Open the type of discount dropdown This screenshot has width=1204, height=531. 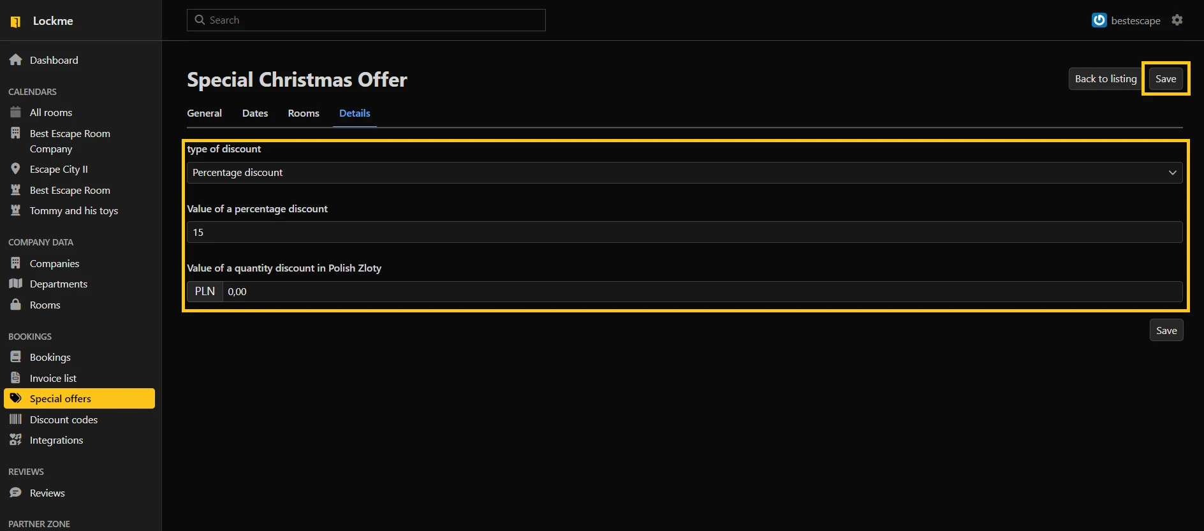click(x=684, y=173)
